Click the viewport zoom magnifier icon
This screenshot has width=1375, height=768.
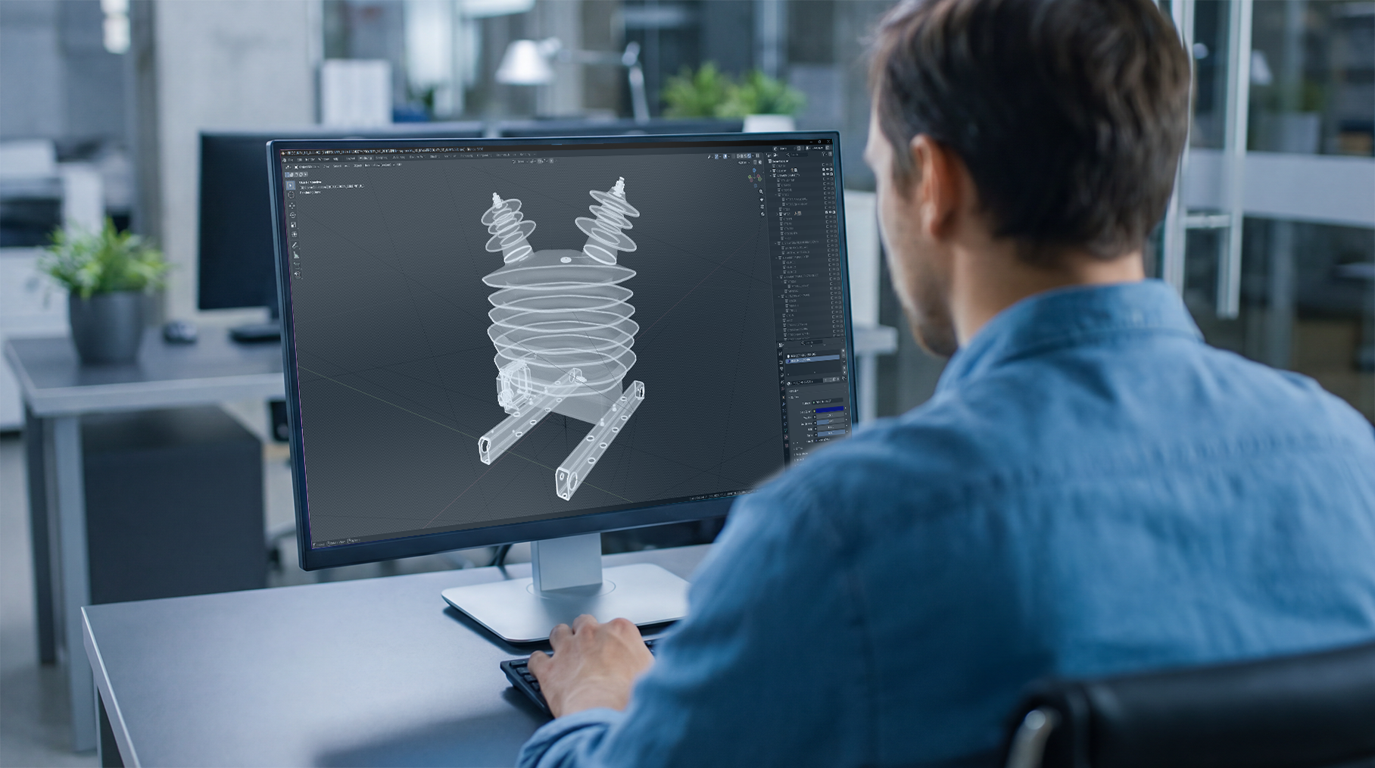pyautogui.click(x=760, y=192)
